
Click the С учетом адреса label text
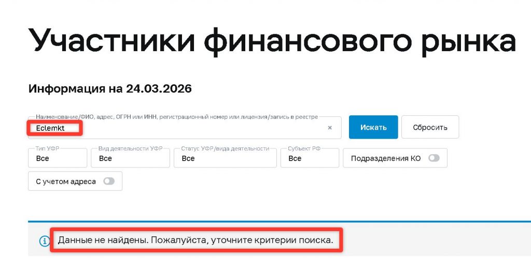point(66,181)
